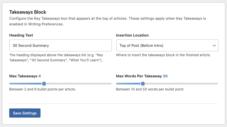The width and height of the screenshot is (227, 127).
Task: Grab the Max Takeaways slider handle
Action: tap(44, 84)
